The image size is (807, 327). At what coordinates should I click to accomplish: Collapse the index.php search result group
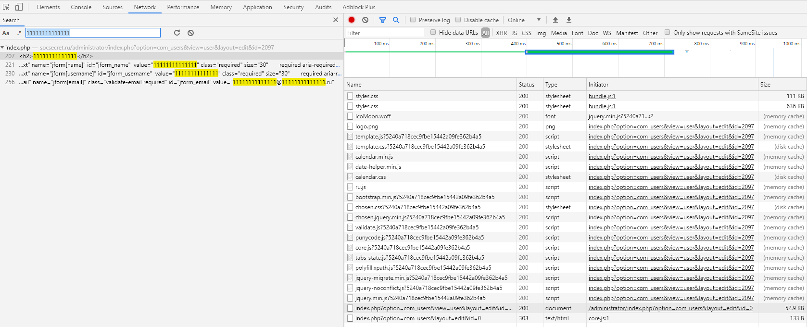2,48
